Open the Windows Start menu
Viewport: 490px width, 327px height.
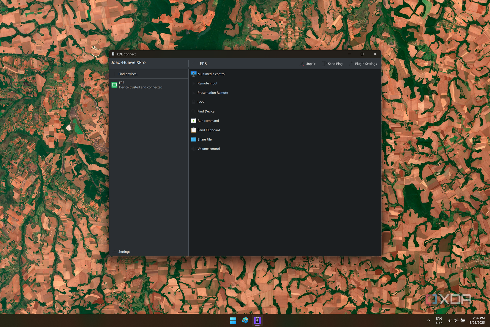[233, 320]
